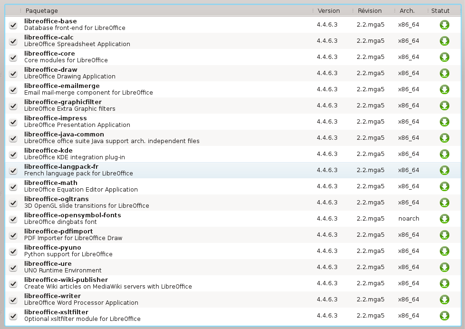Click the libreoffice-opensymbol-fonts status icon
Screen dimensions: 465x329
tap(444, 219)
